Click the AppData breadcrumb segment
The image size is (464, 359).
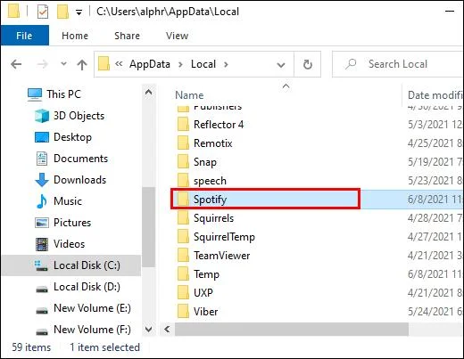150,64
